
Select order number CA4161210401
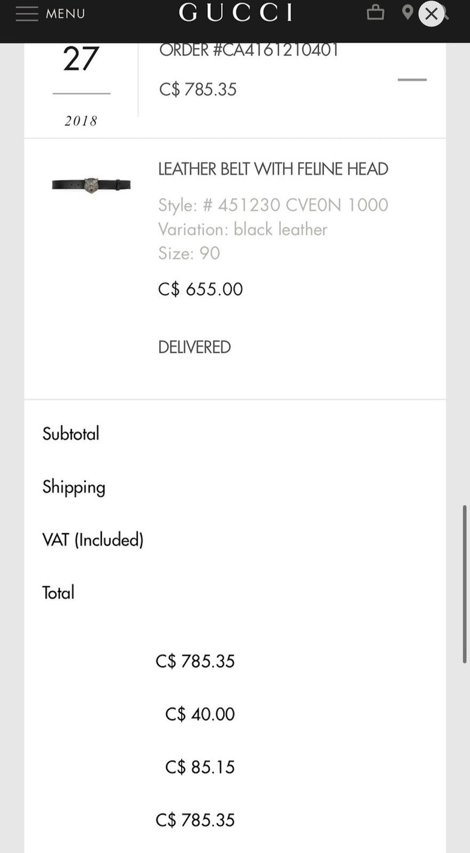[249, 50]
